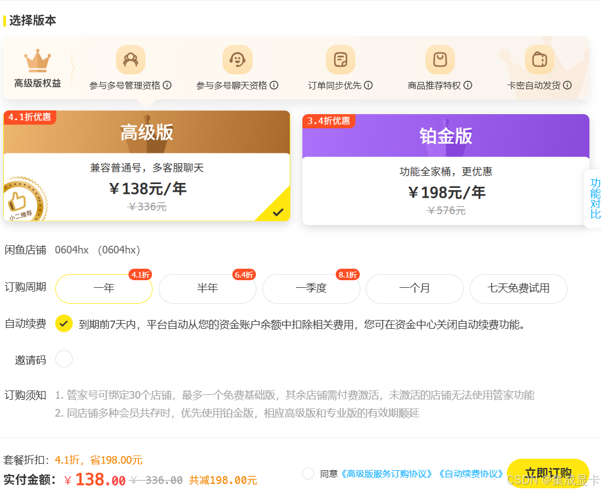Click the ¥198元/年 price text
Viewport: 602px width, 491px height.
click(447, 193)
